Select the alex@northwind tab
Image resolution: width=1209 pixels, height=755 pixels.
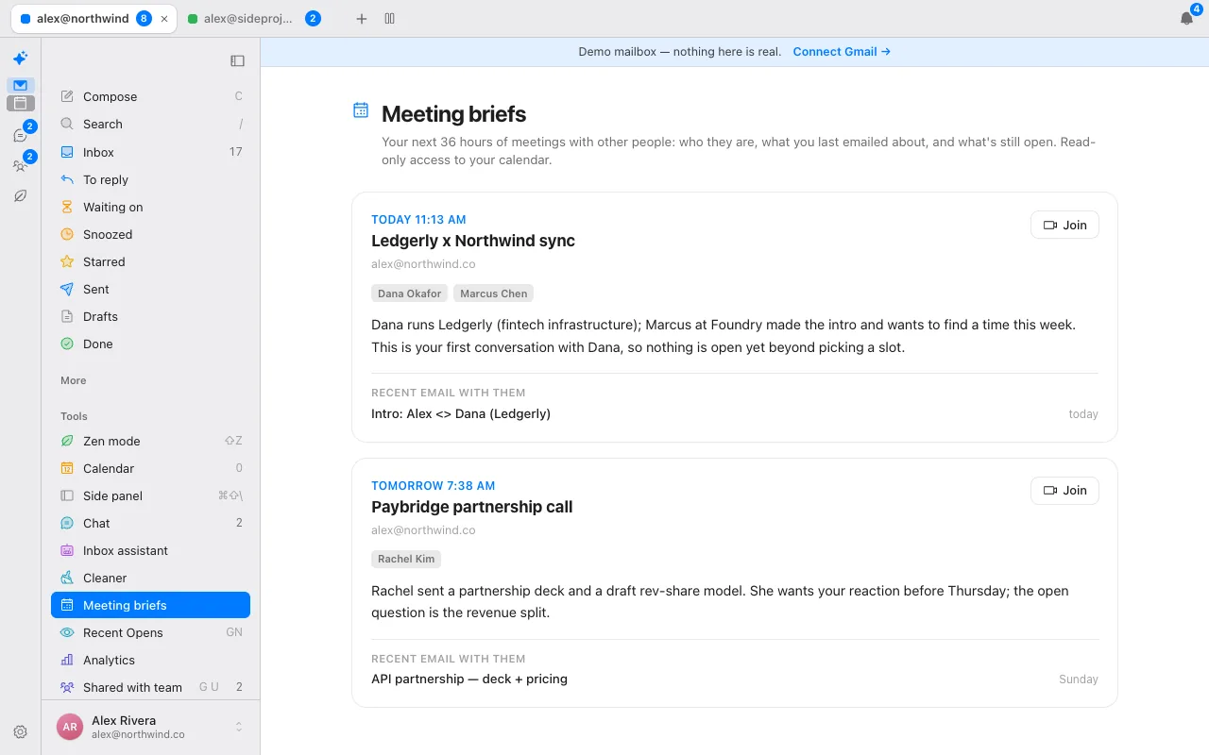pyautogui.click(x=94, y=19)
